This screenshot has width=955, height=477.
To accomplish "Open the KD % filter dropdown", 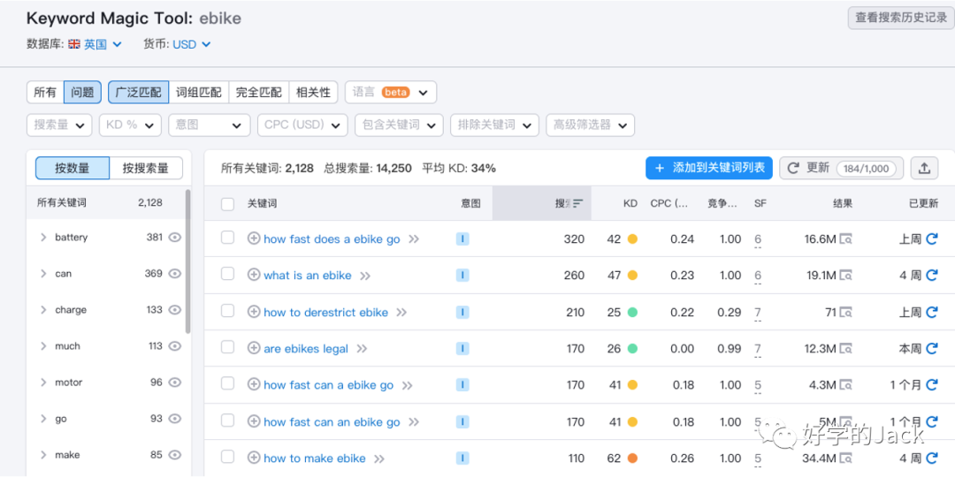I will (130, 125).
